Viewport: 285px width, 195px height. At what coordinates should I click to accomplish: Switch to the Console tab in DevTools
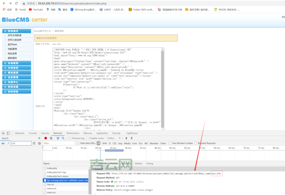(x=33, y=133)
